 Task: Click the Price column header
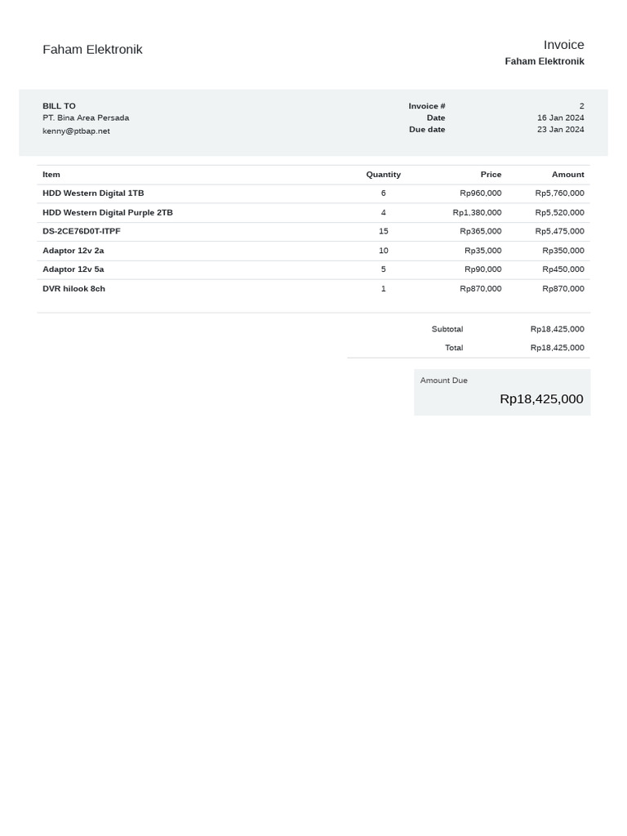pyautogui.click(x=491, y=174)
